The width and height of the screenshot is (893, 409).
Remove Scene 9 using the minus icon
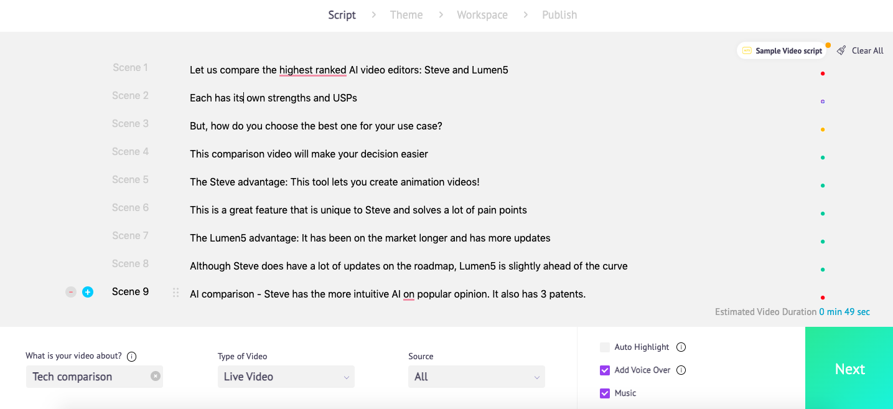point(70,291)
